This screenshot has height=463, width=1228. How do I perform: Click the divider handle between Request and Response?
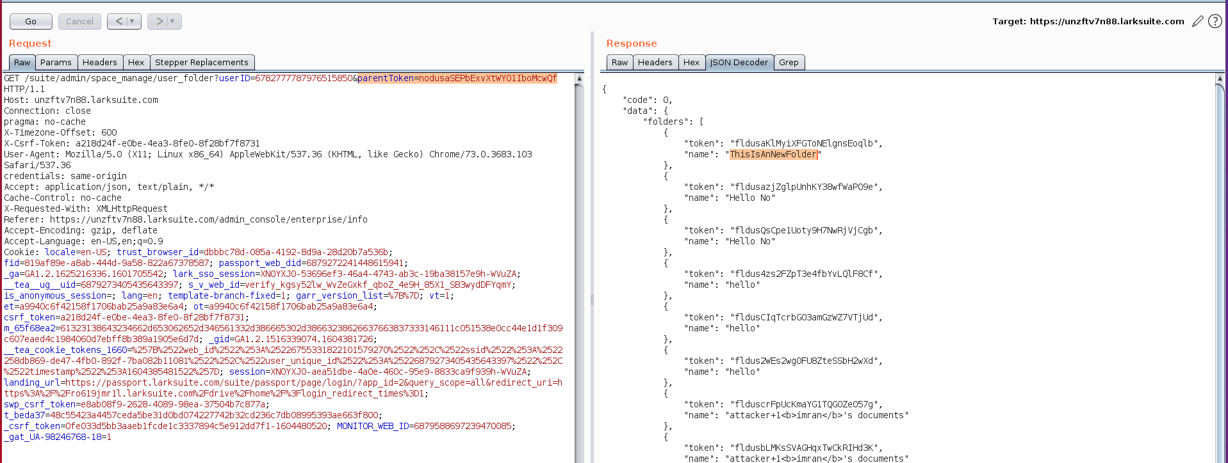592,299
